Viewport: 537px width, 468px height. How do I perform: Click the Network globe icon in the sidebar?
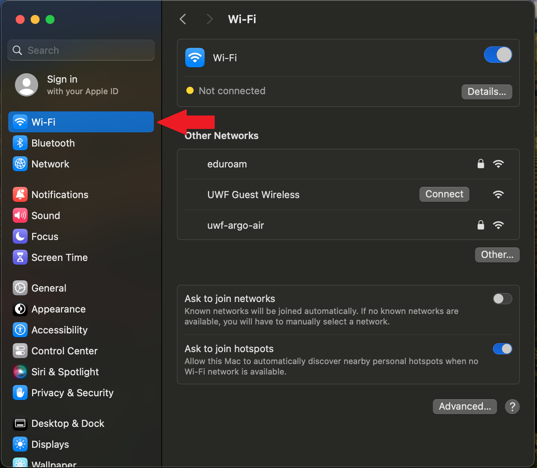click(x=20, y=164)
